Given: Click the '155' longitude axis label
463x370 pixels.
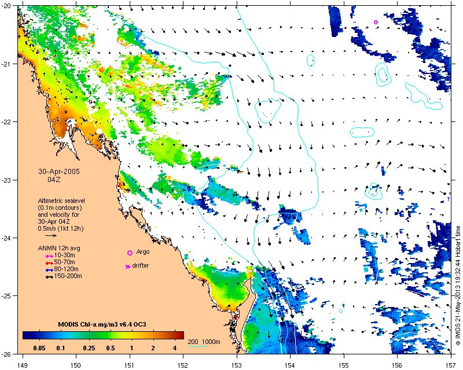Looking at the screenshot, I should (344, 365).
